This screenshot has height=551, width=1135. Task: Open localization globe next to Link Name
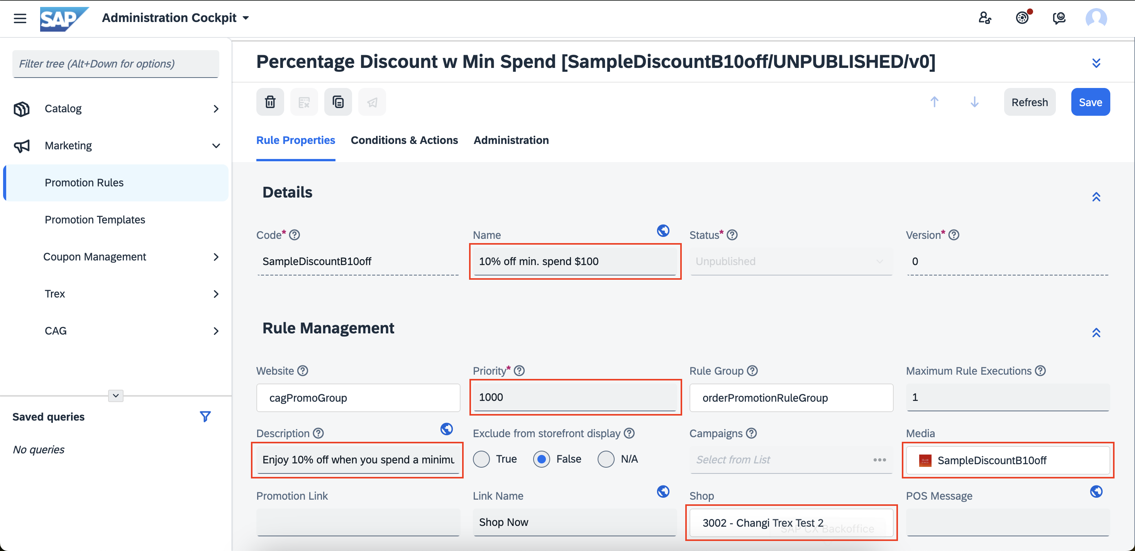click(x=663, y=491)
